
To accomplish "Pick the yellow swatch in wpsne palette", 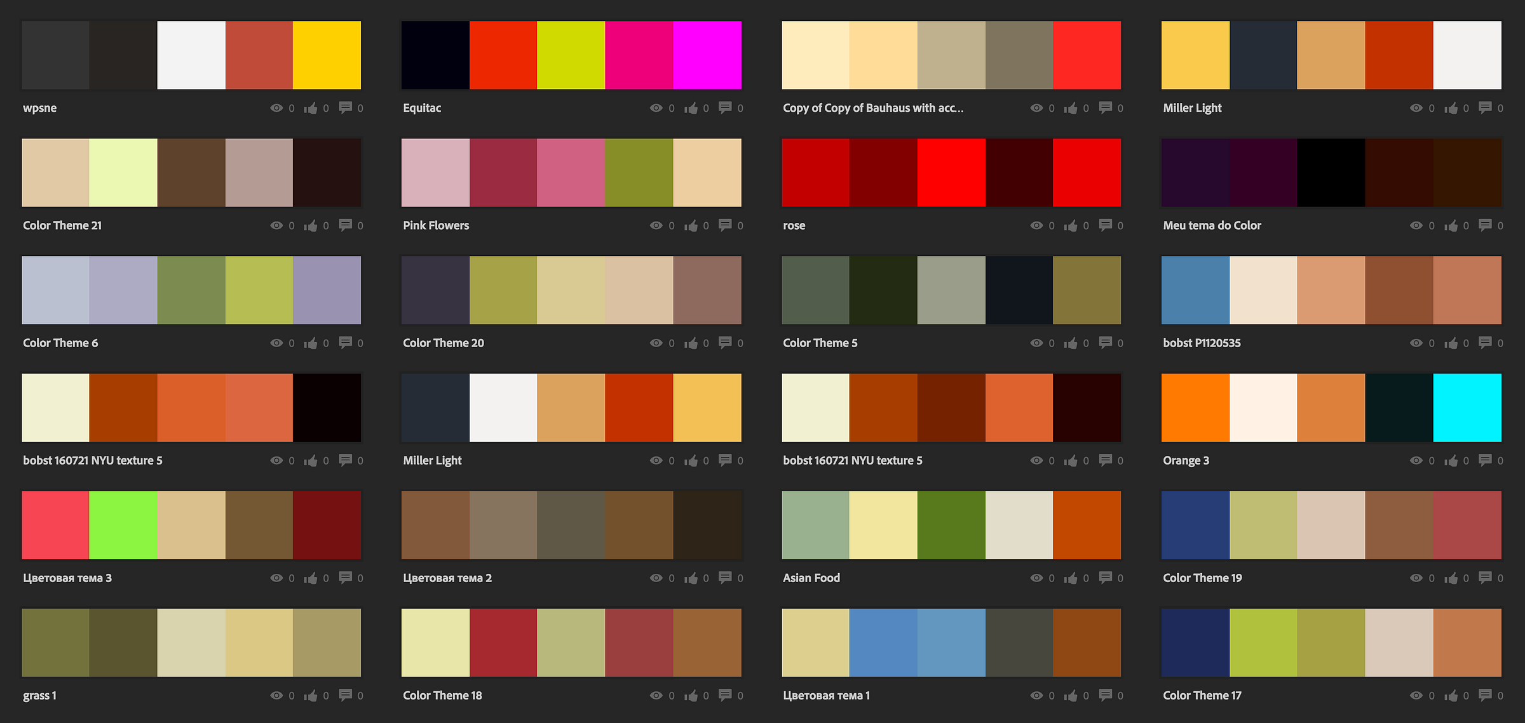I will coord(327,55).
